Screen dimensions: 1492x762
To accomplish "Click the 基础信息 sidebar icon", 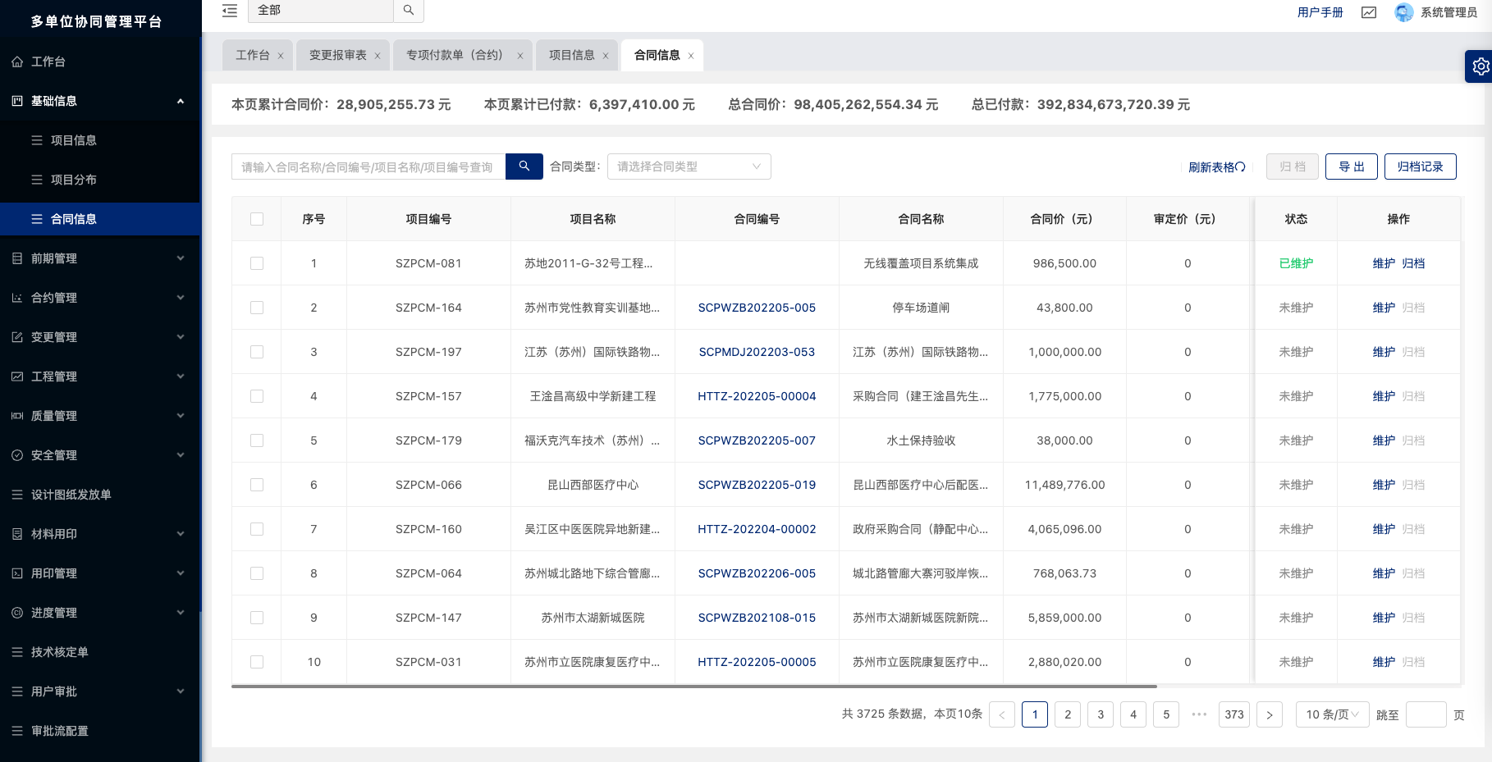I will [x=17, y=101].
